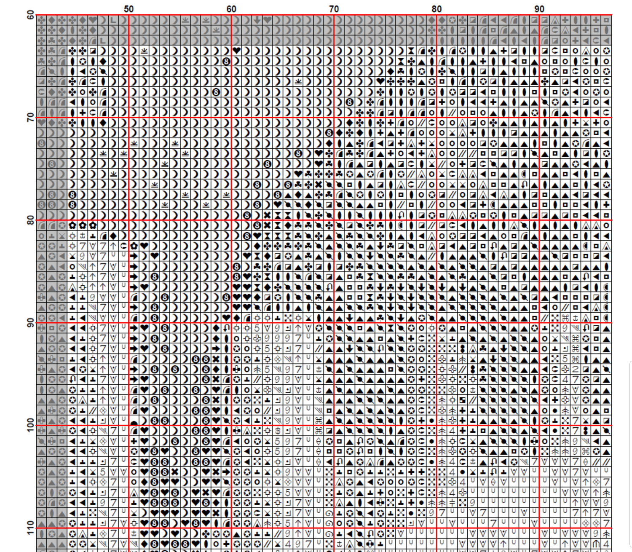Click column ruler label 80 at top
Image resolution: width=632 pixels, height=552 pixels.
(x=437, y=9)
